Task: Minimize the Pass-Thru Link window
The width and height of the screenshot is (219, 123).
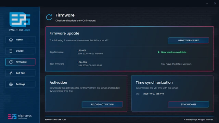Action: pyautogui.click(x=207, y=3)
